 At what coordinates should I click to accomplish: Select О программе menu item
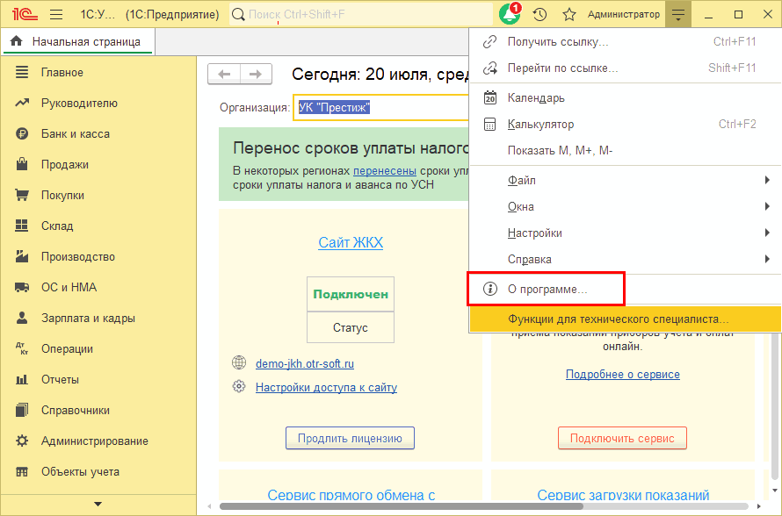pos(547,289)
